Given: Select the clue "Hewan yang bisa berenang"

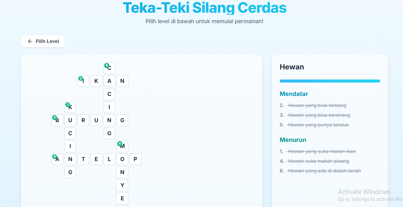Looking at the screenshot, I should click(x=319, y=115).
